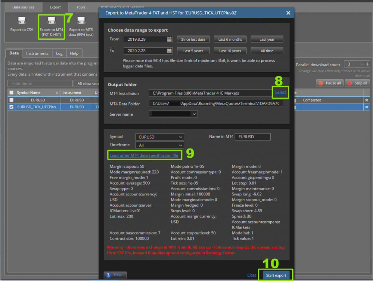Screen dimensions: 373x281
Task: Check the EURUSD row checkbox
Action: point(11,100)
